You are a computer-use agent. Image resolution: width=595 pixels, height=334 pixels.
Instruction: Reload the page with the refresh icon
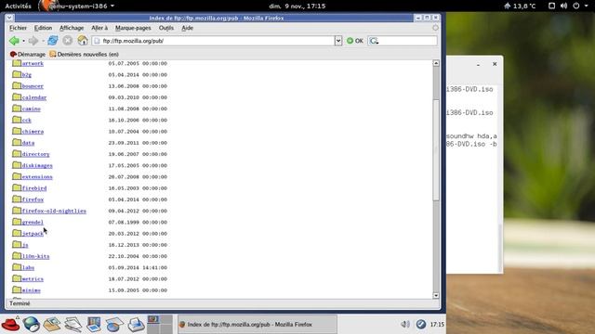[x=53, y=41]
